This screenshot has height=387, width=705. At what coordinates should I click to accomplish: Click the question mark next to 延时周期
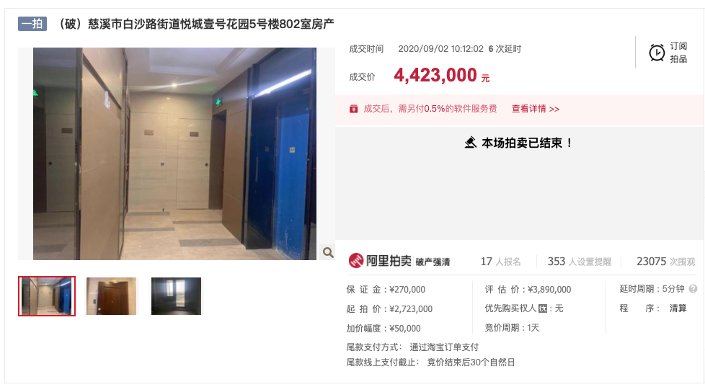(693, 289)
